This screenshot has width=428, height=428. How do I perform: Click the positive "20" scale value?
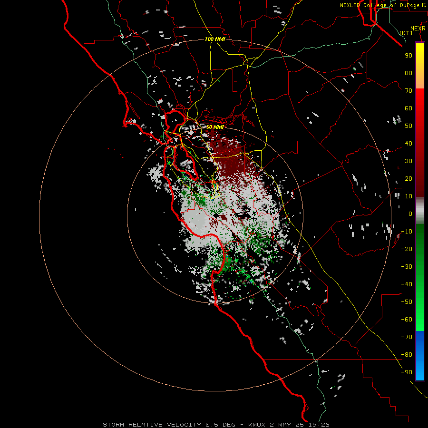click(x=409, y=178)
